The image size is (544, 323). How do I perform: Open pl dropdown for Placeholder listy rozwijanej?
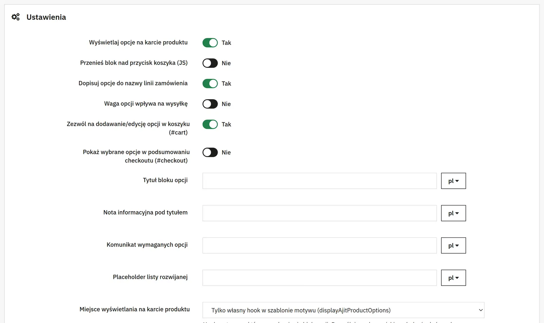tap(454, 278)
